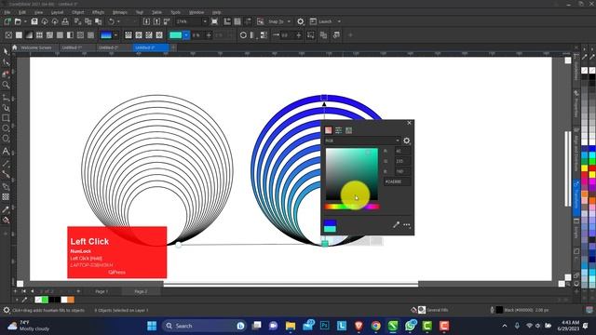The image size is (596, 335).
Task: Show color sliders icon in popup
Action: (338, 130)
